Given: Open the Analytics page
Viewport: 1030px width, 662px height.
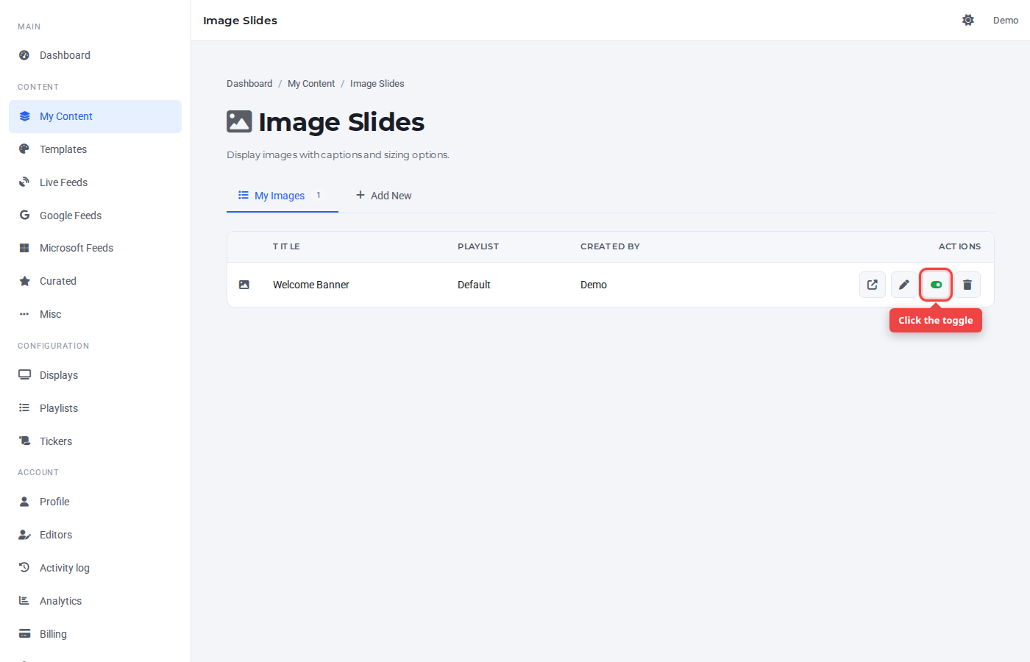Looking at the screenshot, I should 95,601.
